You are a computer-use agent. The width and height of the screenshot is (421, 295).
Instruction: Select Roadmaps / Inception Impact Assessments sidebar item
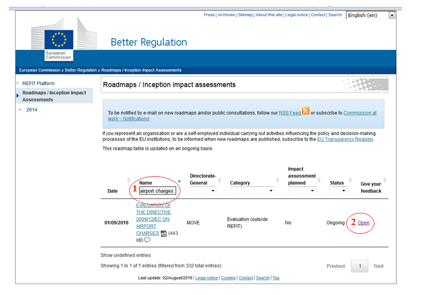54,96
